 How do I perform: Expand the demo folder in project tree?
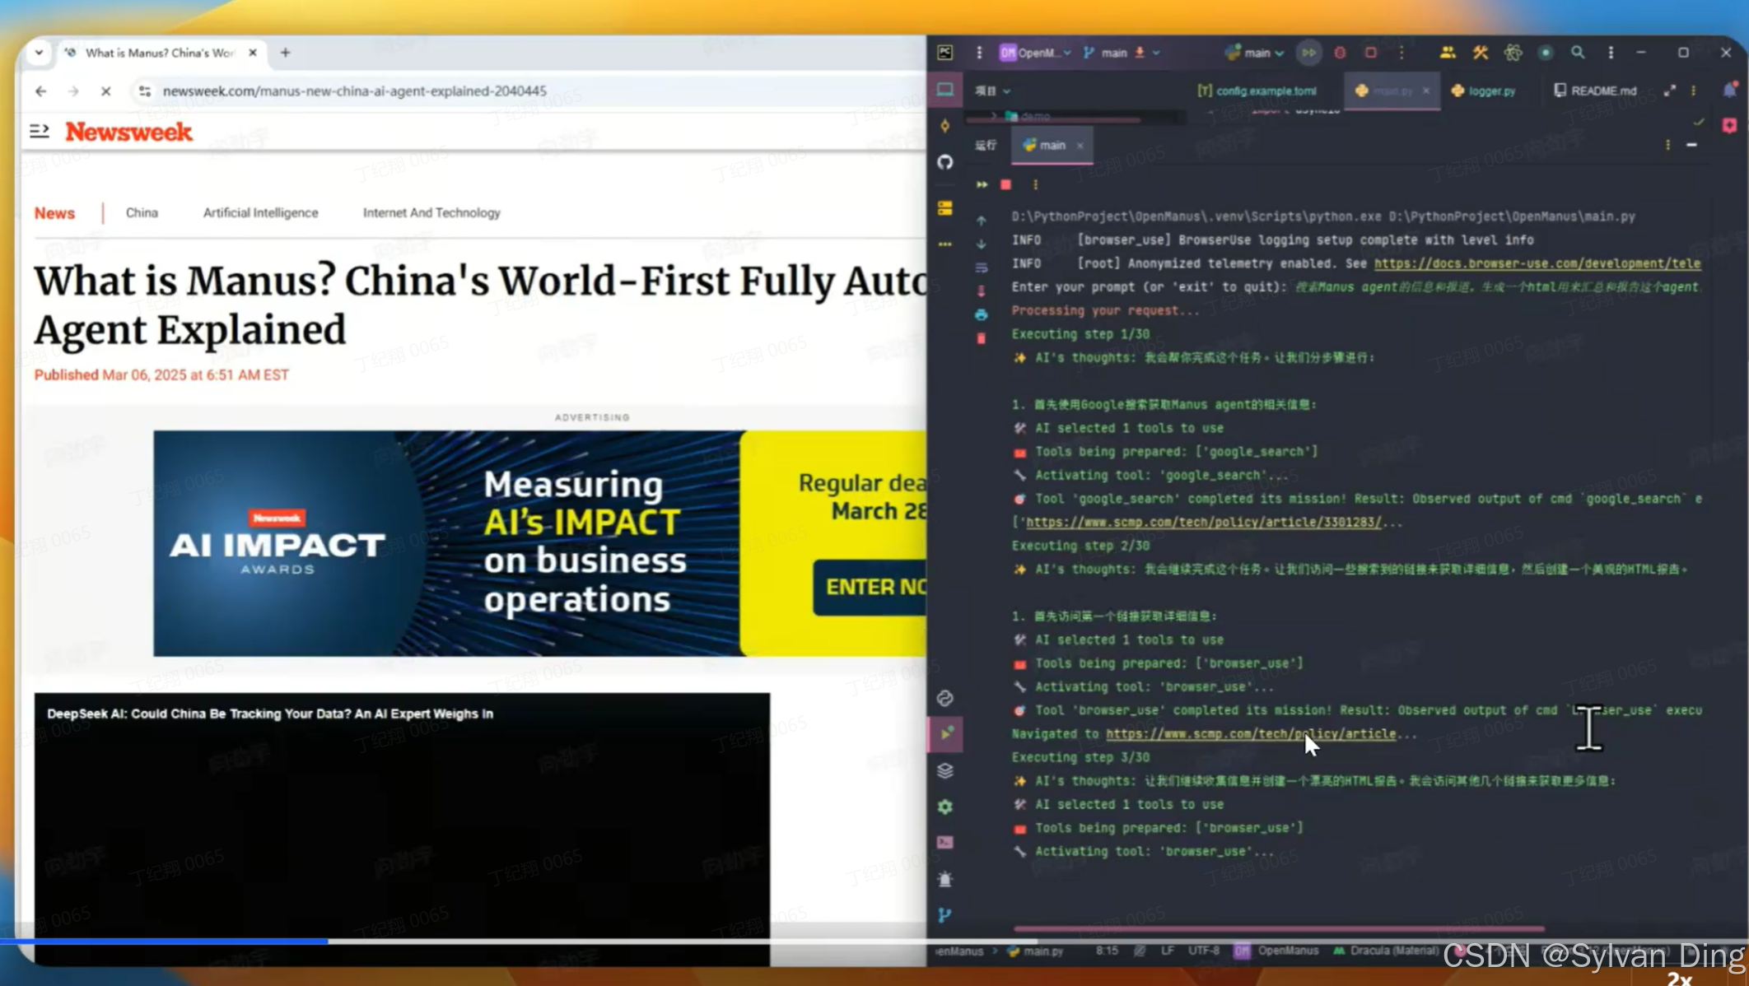pyautogui.click(x=994, y=116)
